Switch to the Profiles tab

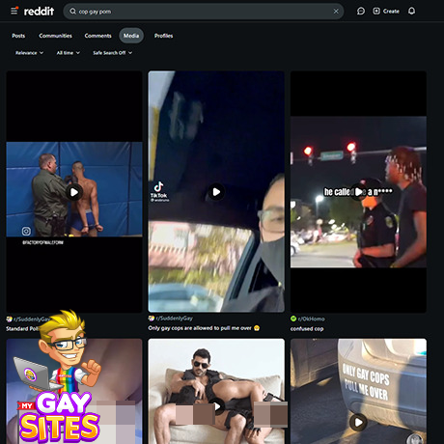point(163,36)
